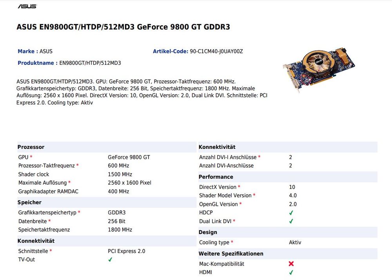Click the green checkmark beside HDMI
This screenshot has height=280, width=392.
291,272
